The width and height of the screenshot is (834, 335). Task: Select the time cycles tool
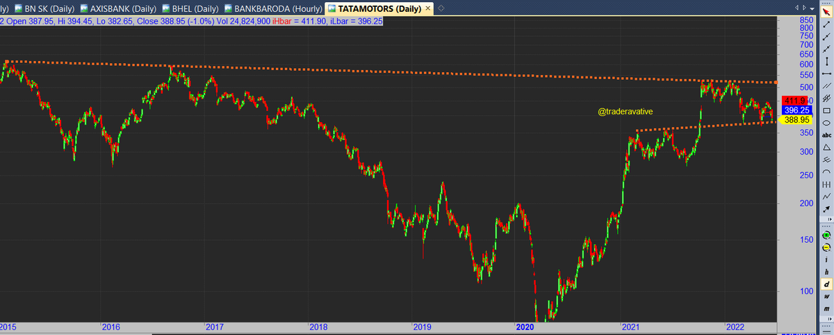pyautogui.click(x=826, y=184)
